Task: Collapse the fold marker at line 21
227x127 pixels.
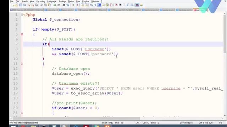Action: [x=22, y=113]
